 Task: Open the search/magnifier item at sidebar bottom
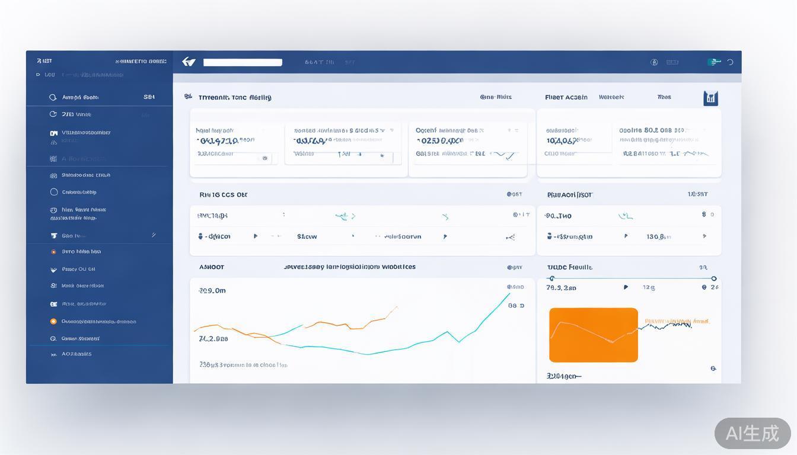[x=53, y=338]
